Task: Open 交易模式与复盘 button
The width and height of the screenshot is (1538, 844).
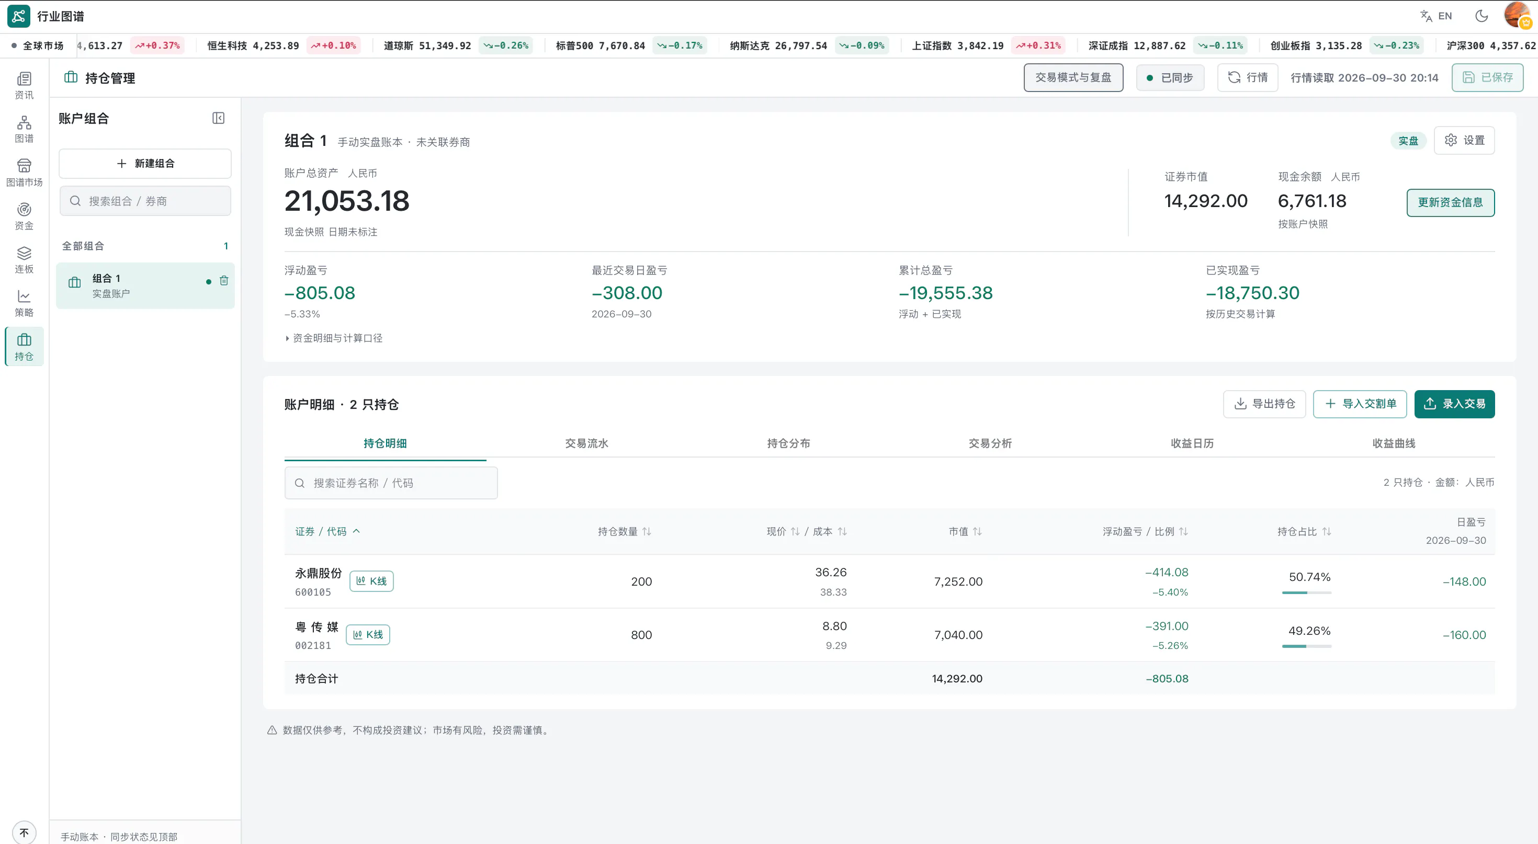Action: 1073,77
